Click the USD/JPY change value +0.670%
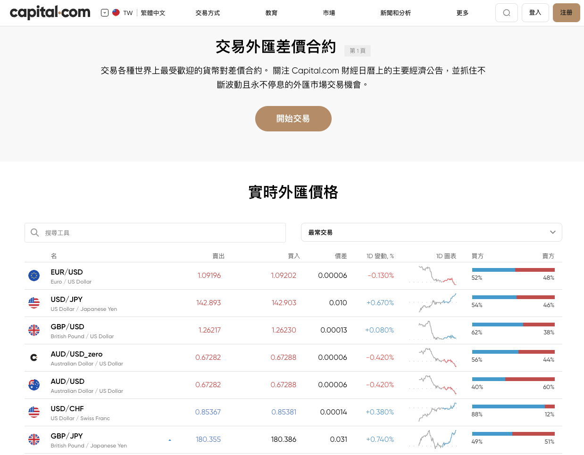Image resolution: width=584 pixels, height=455 pixels. click(380, 303)
